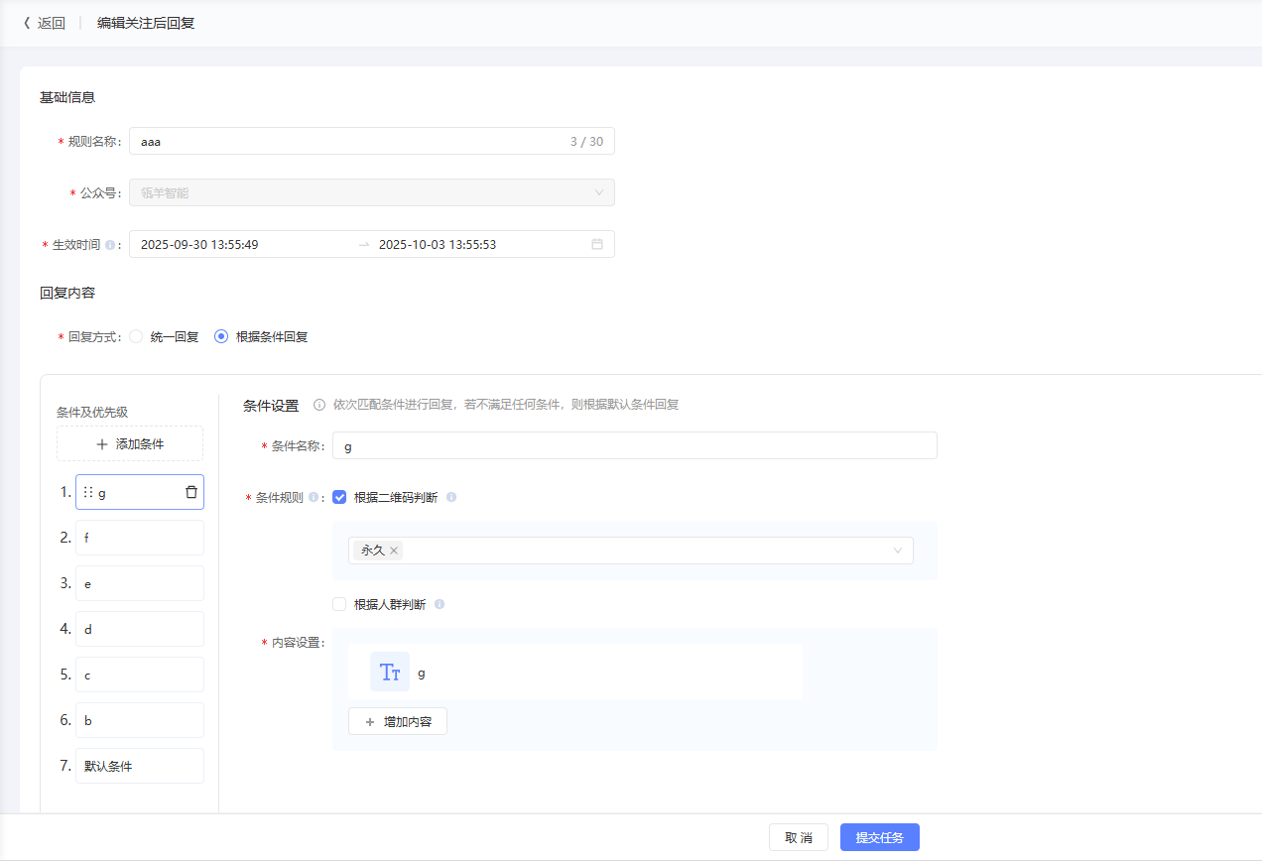Click the info icon beside 条件设置 heading

[x=319, y=405]
